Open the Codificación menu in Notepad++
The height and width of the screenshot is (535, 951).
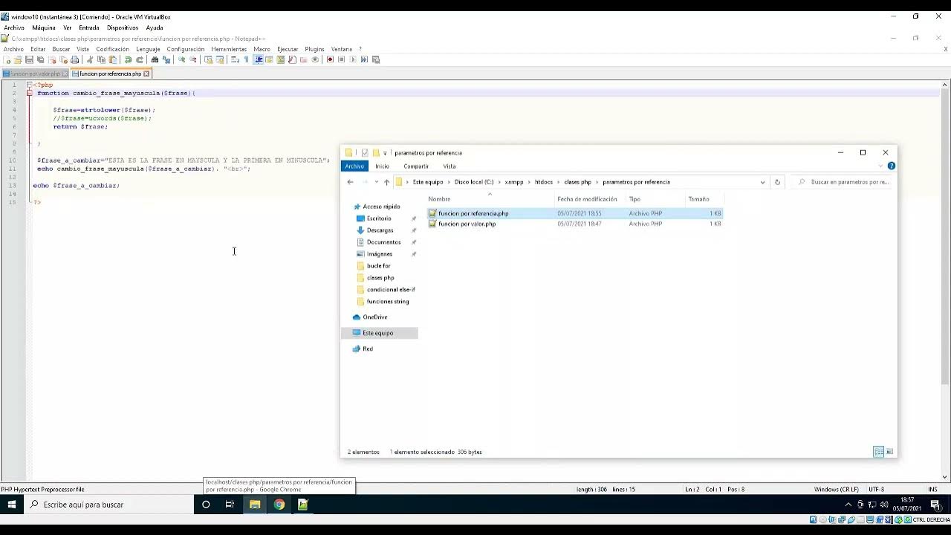[112, 49]
